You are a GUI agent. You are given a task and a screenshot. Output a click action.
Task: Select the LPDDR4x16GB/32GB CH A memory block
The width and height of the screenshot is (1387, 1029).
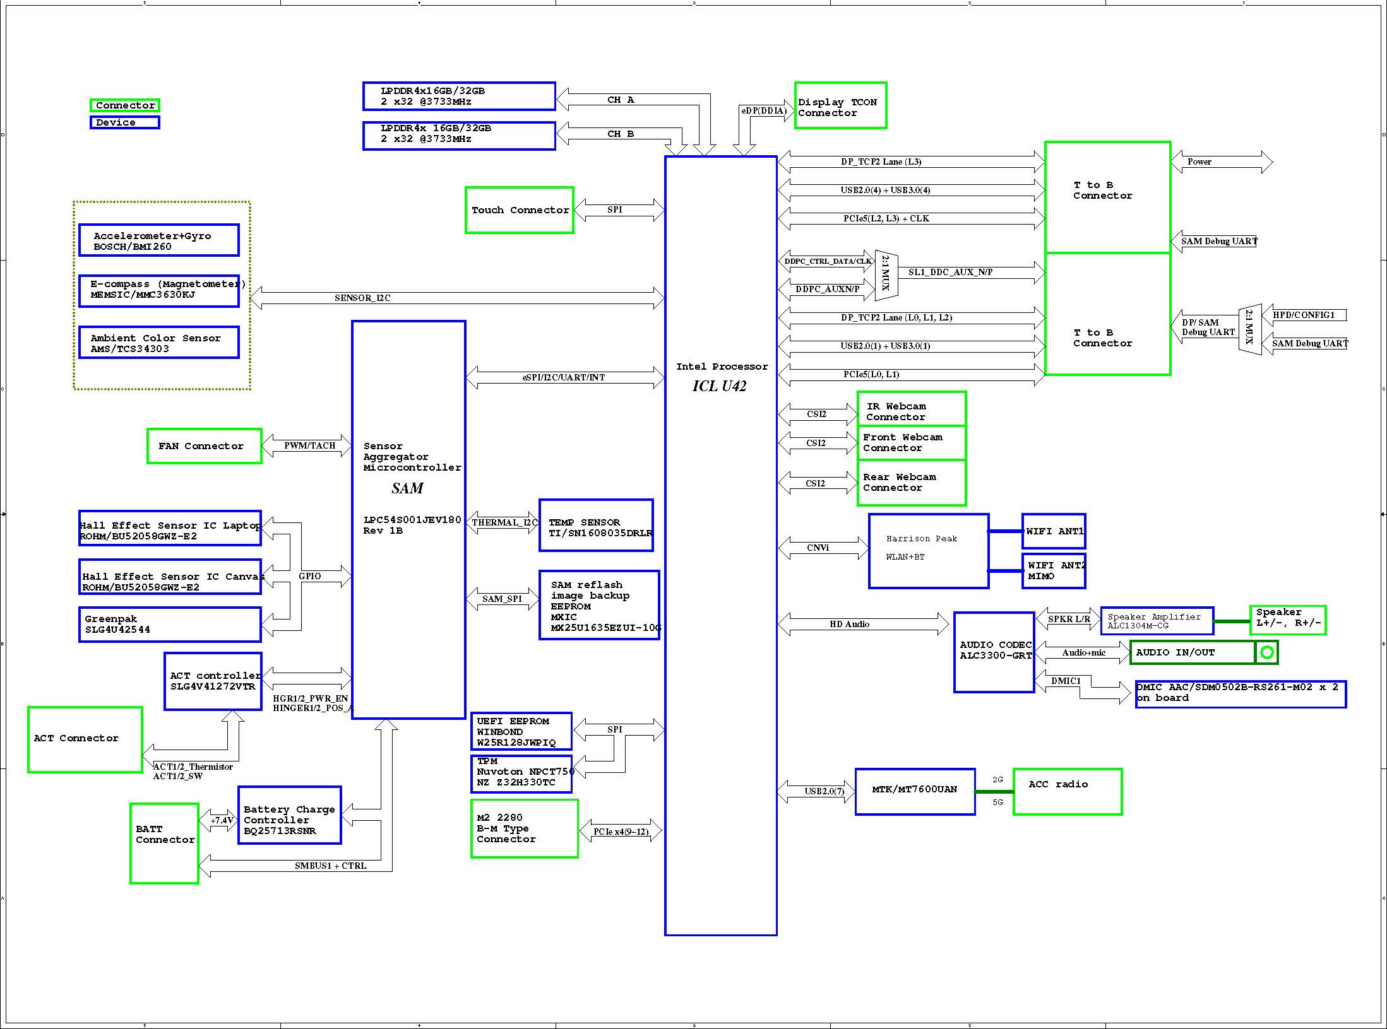click(x=459, y=96)
